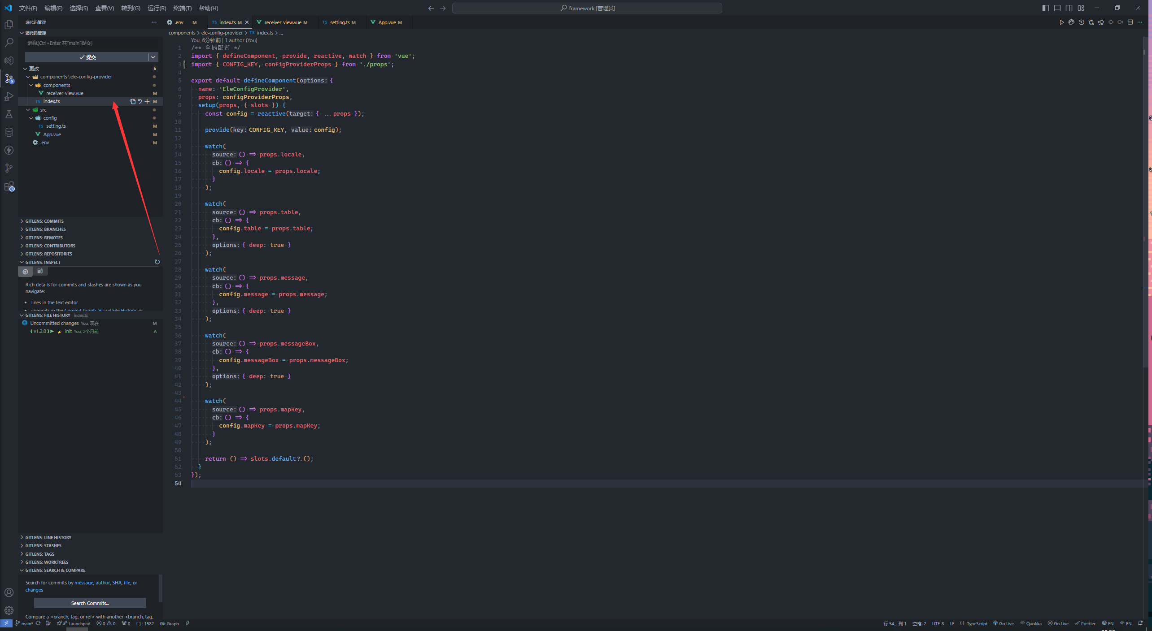Open the Source Control view with badge 5
1152x631 pixels.
coord(9,78)
